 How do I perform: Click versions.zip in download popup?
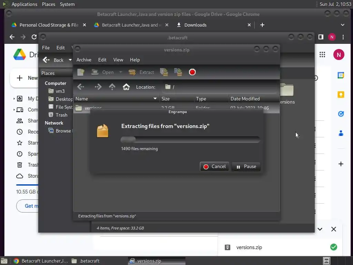pyautogui.click(x=249, y=247)
